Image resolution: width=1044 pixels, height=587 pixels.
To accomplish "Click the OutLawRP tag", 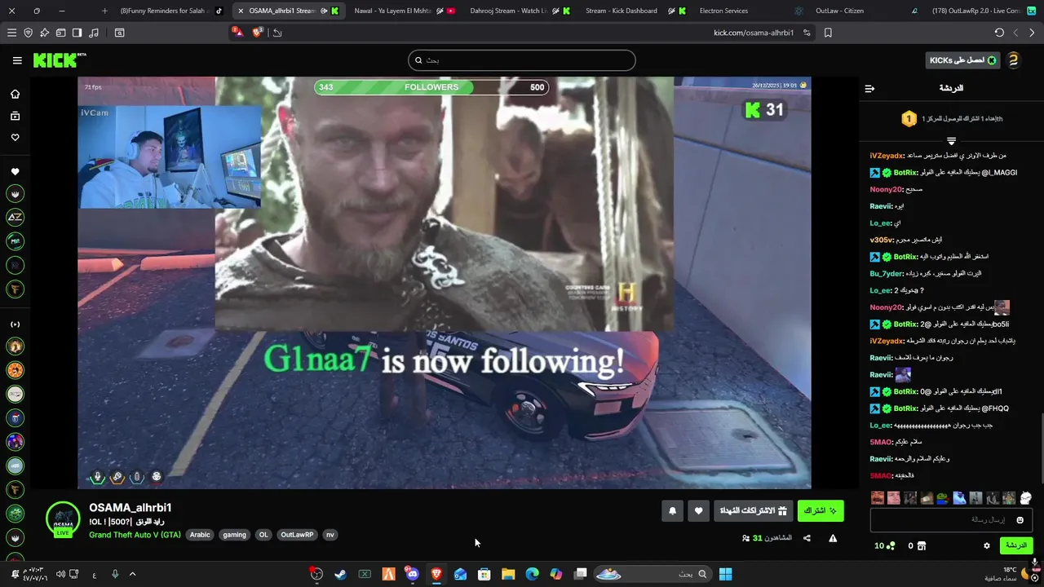I will click(x=297, y=535).
